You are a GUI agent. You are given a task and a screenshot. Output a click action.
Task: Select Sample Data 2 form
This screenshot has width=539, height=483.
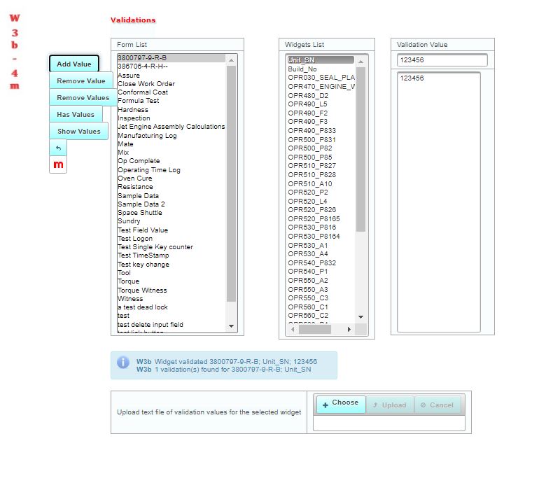tap(171, 204)
